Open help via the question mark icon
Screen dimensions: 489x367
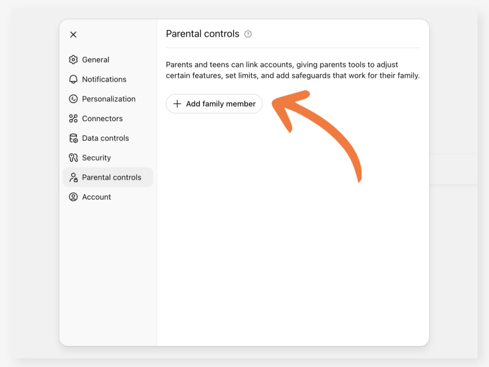[248, 34]
